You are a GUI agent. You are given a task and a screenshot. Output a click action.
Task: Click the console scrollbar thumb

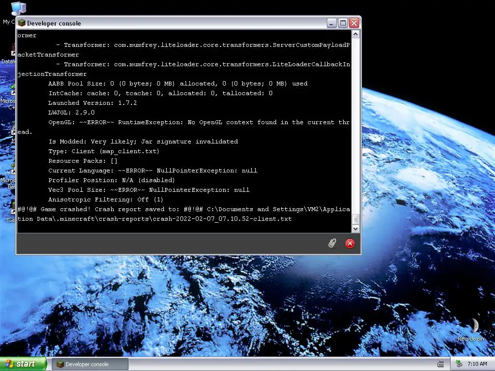click(355, 219)
